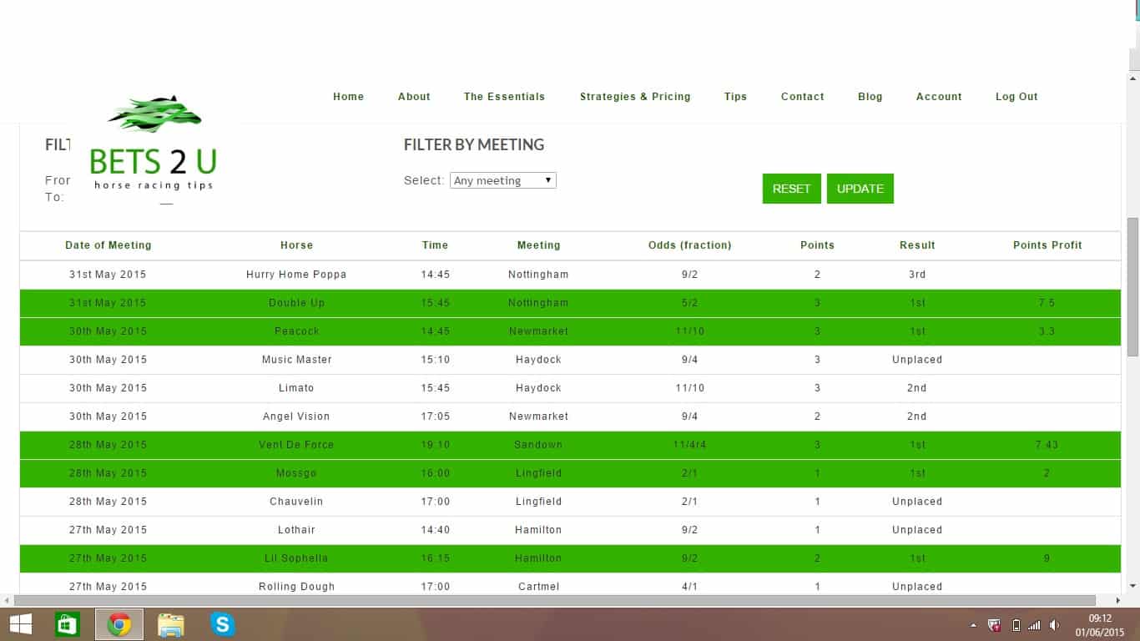Click the Horse column header
1140x641 pixels.
coord(296,245)
